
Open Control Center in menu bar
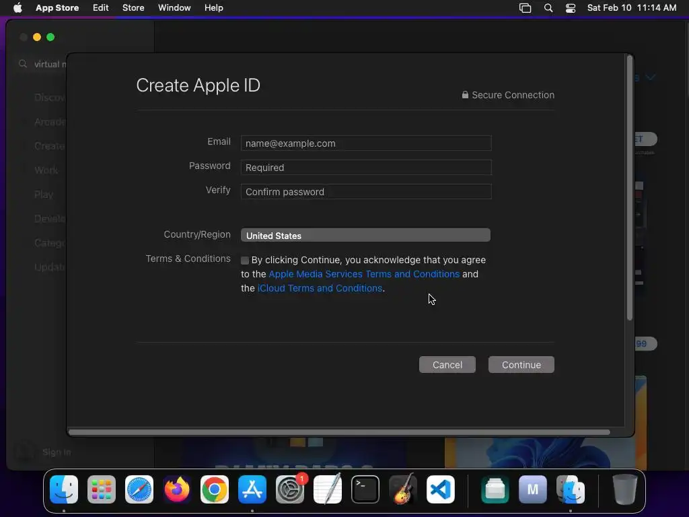click(x=571, y=8)
